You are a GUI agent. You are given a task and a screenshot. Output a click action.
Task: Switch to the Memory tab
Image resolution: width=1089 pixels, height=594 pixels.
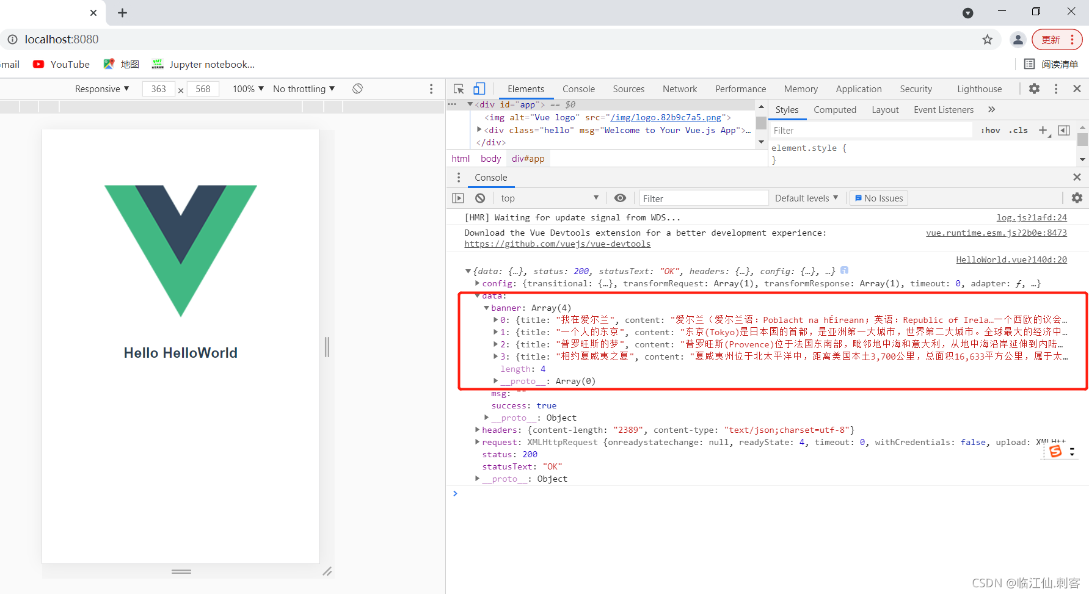(801, 89)
